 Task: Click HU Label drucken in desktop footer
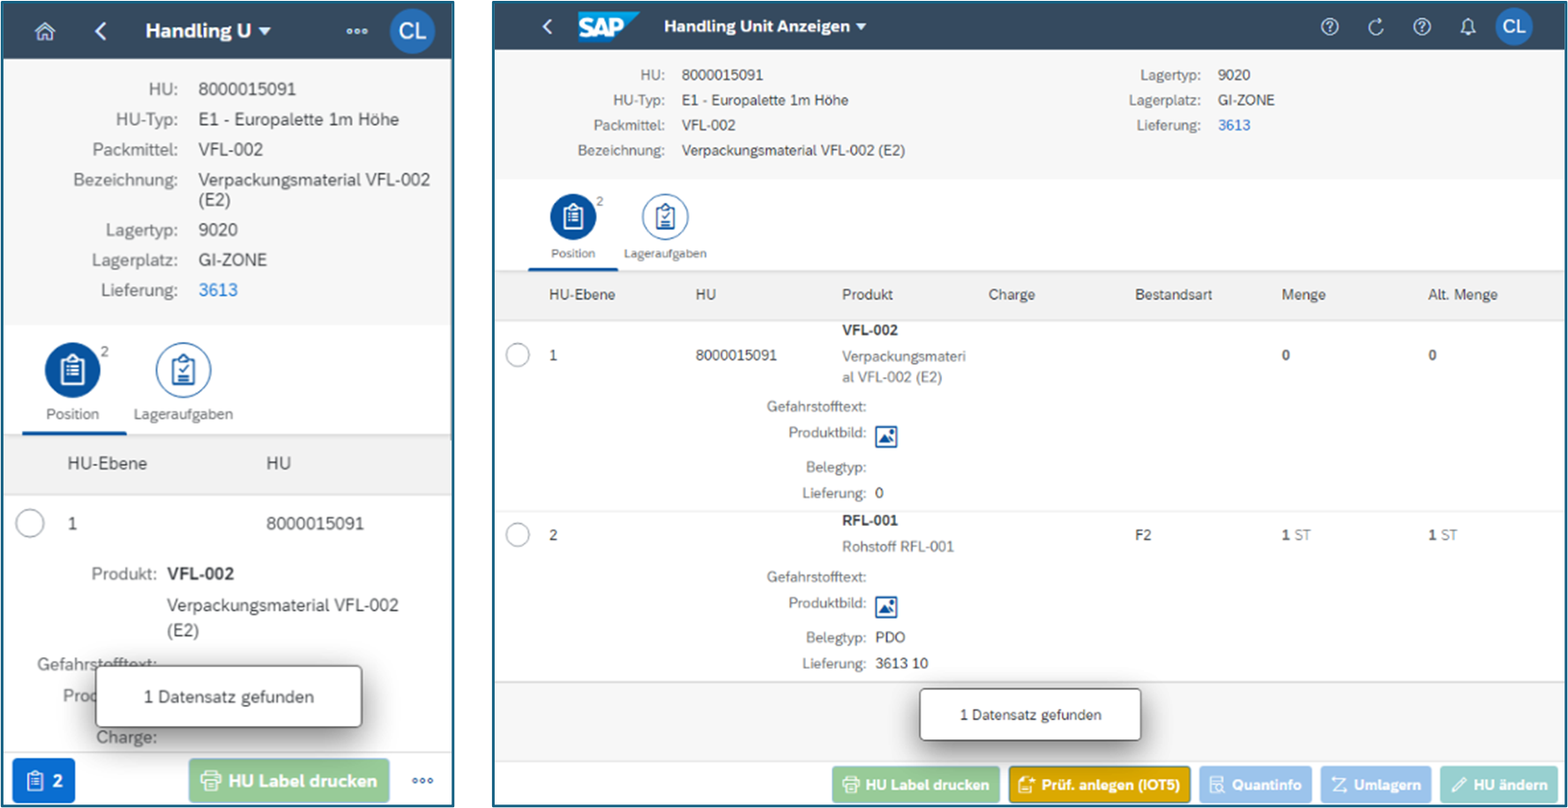point(916,784)
